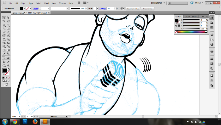Select the Paintbrush tool
Viewport: 221px width, 125px height.
(x=4, y=32)
